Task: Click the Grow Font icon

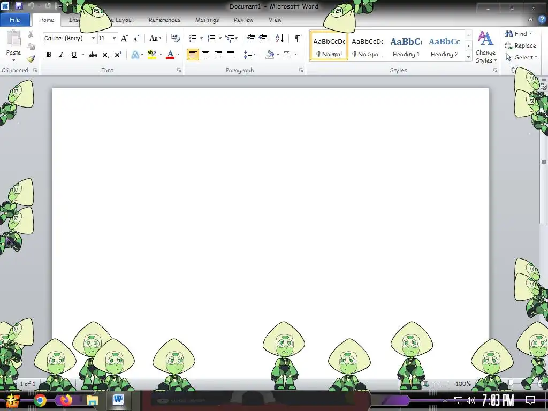Action: point(124,38)
